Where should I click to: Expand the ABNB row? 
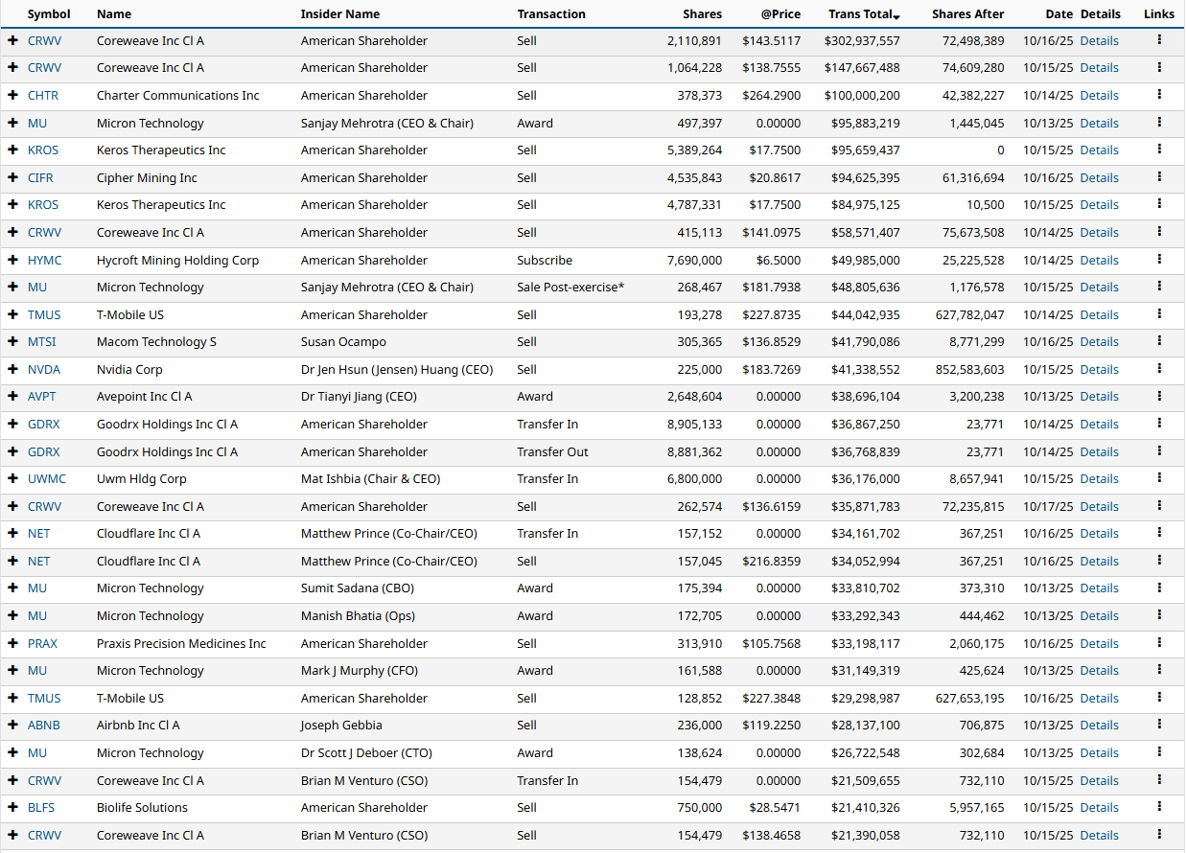(x=12, y=725)
